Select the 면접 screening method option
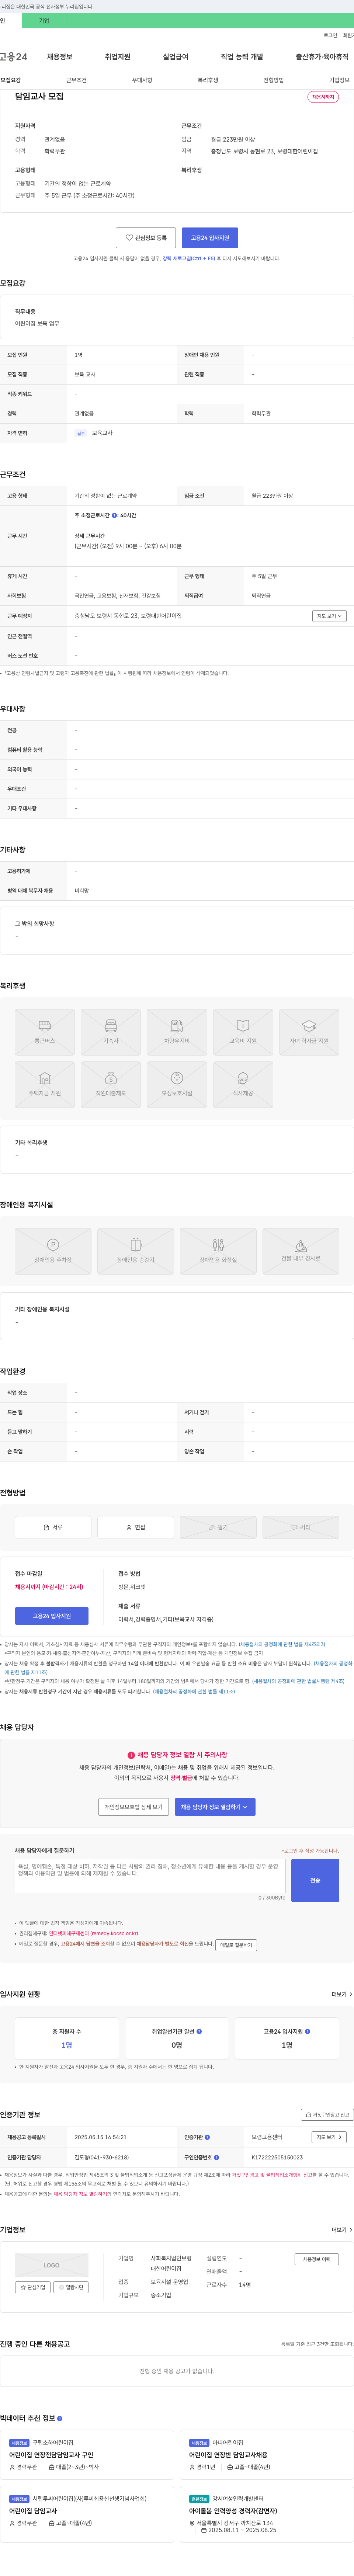354x2576 pixels. [136, 1527]
